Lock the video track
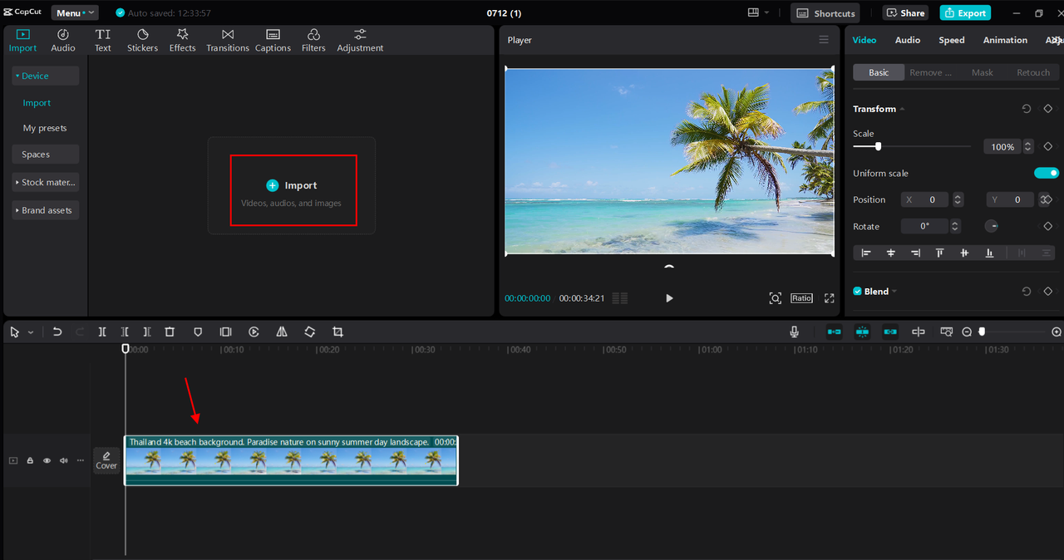 [30, 460]
